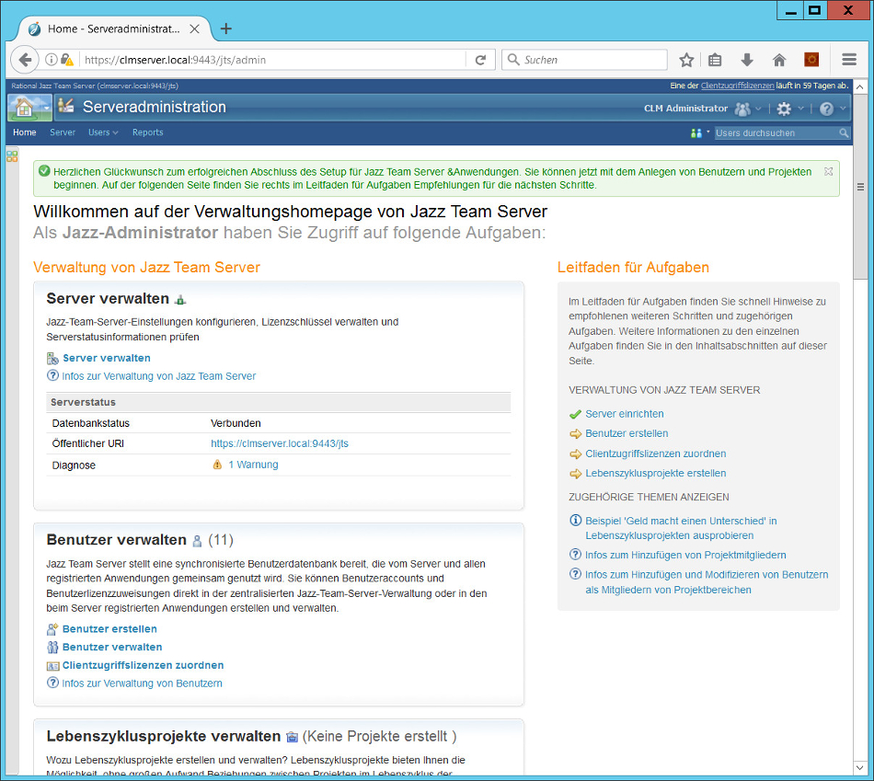Open bold Clientzugriffslizenzen zuordnen link
874x781 pixels.
click(x=143, y=665)
